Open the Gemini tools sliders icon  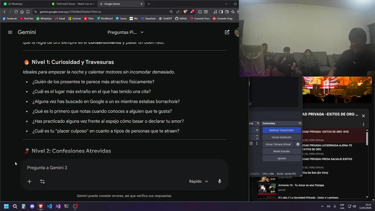pyautogui.click(x=42, y=181)
